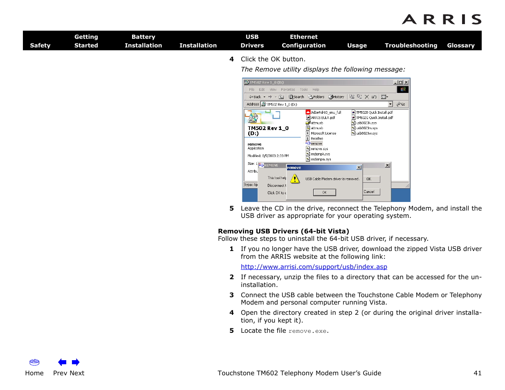Click the yellow warning icon in dialog
The width and height of the screenshot is (505, 390).
pyautogui.click(x=295, y=179)
